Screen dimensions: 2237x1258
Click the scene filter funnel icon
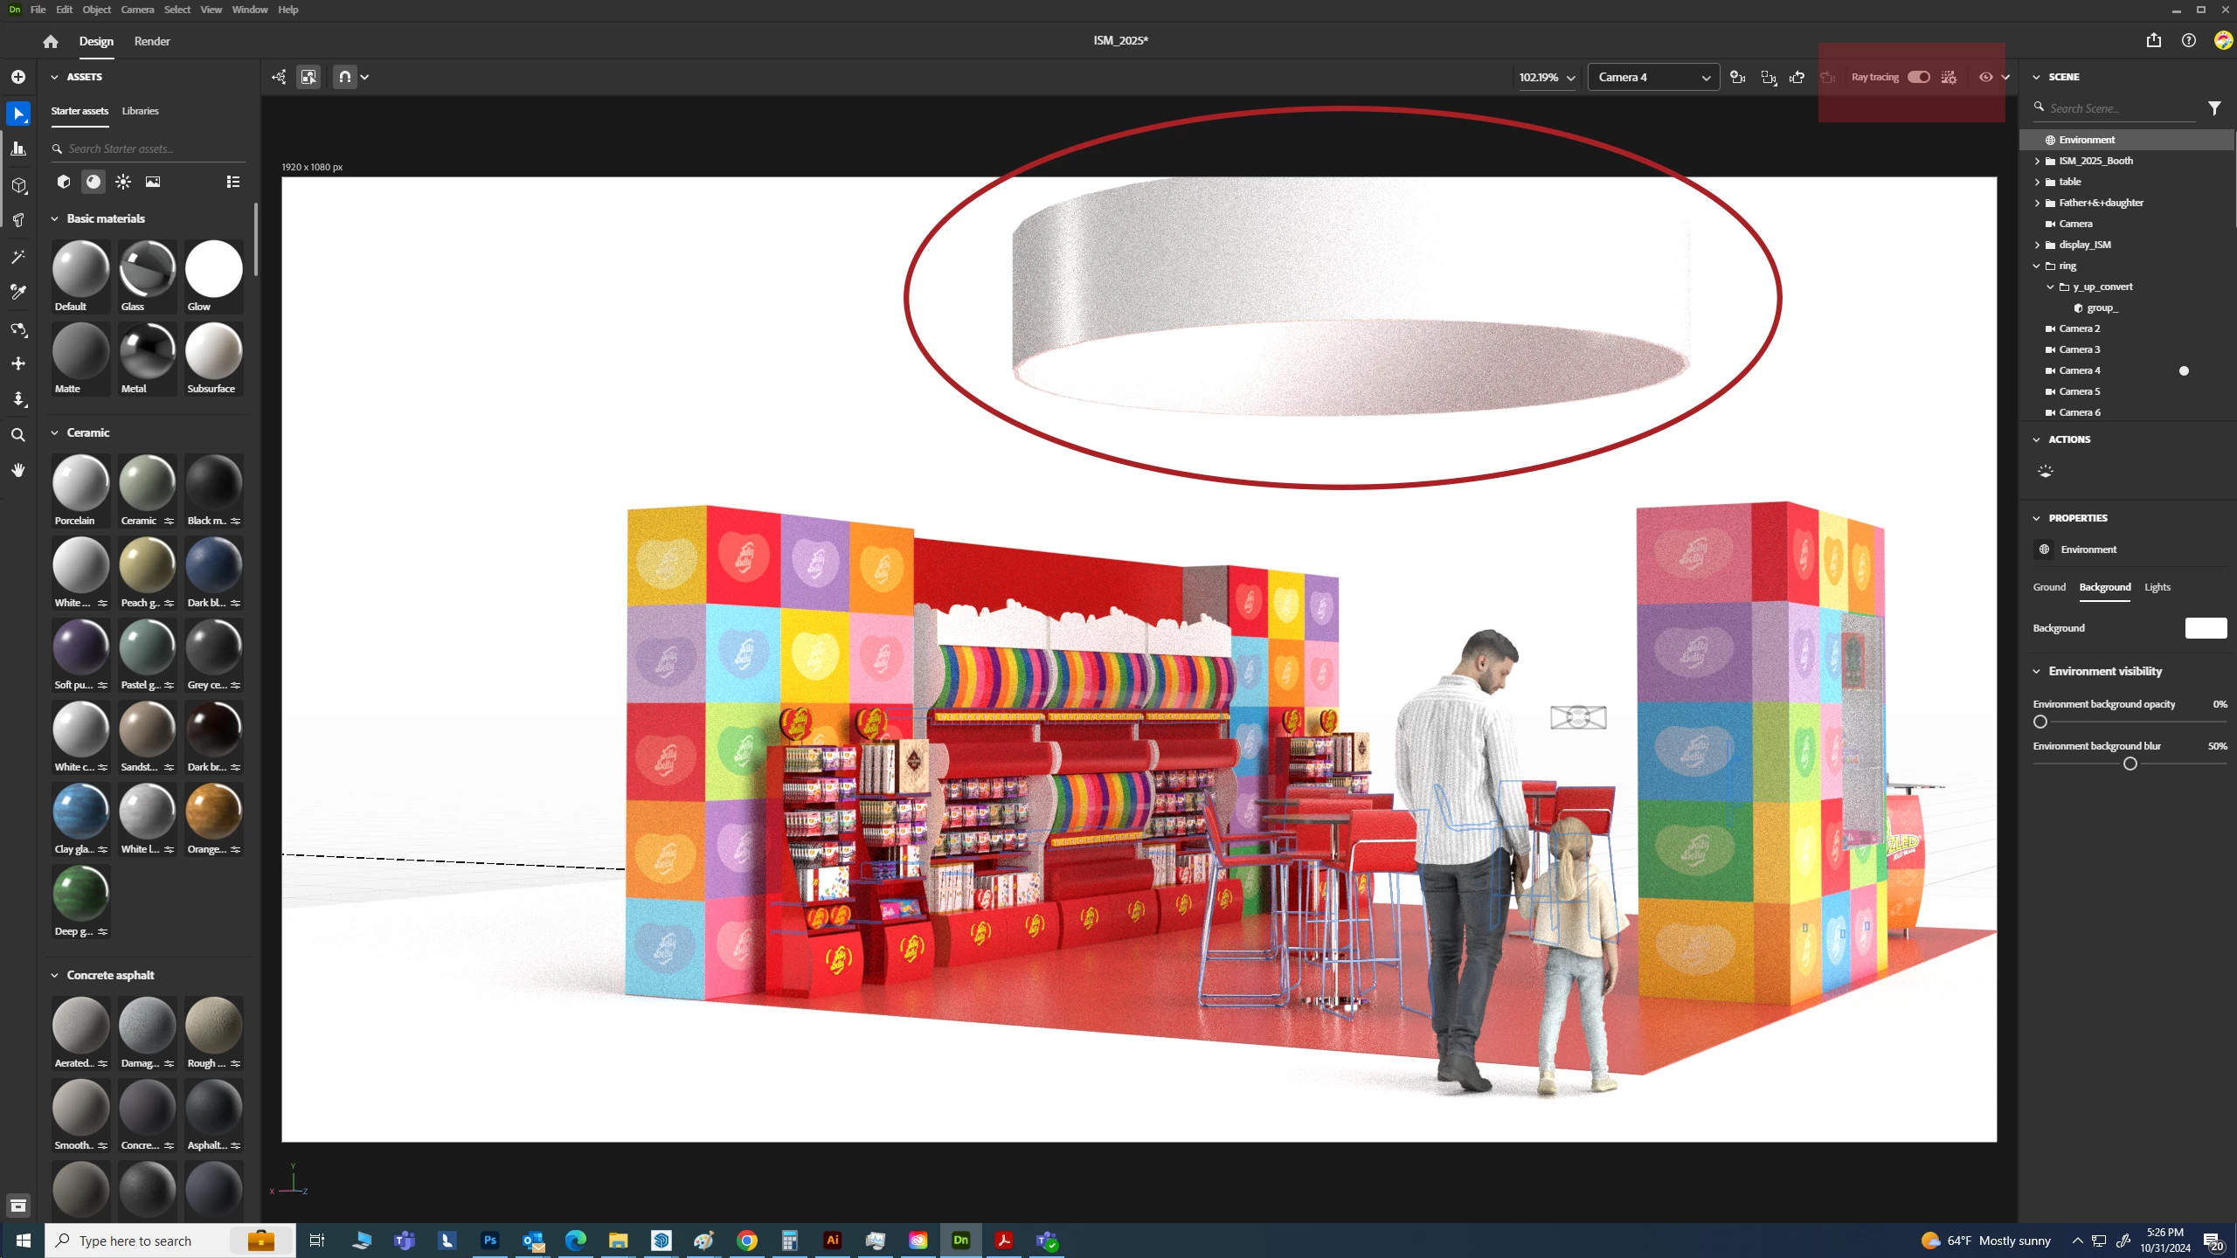click(x=2214, y=108)
